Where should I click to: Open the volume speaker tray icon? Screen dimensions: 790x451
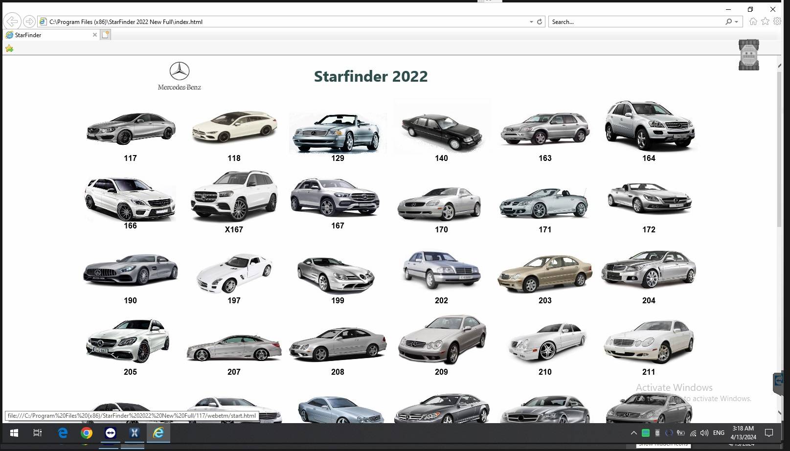pyautogui.click(x=704, y=433)
